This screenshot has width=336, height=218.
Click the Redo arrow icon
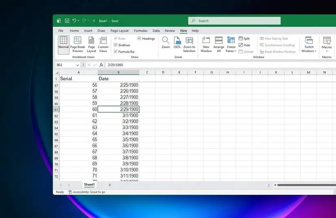84,21
